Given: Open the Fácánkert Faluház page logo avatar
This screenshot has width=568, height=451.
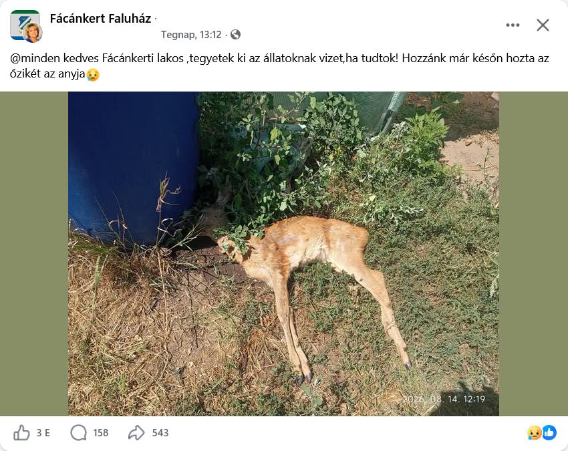Looking at the screenshot, I should 25,25.
